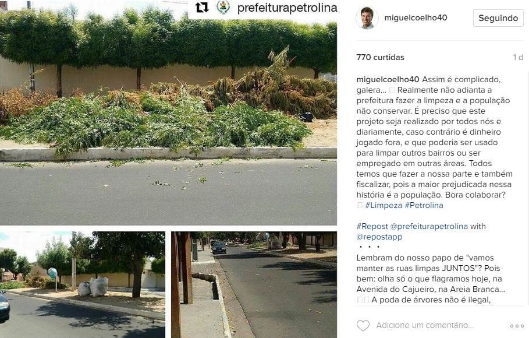Open the #Repost hashtag
Screen dimensions: 529x338
click(x=372, y=226)
